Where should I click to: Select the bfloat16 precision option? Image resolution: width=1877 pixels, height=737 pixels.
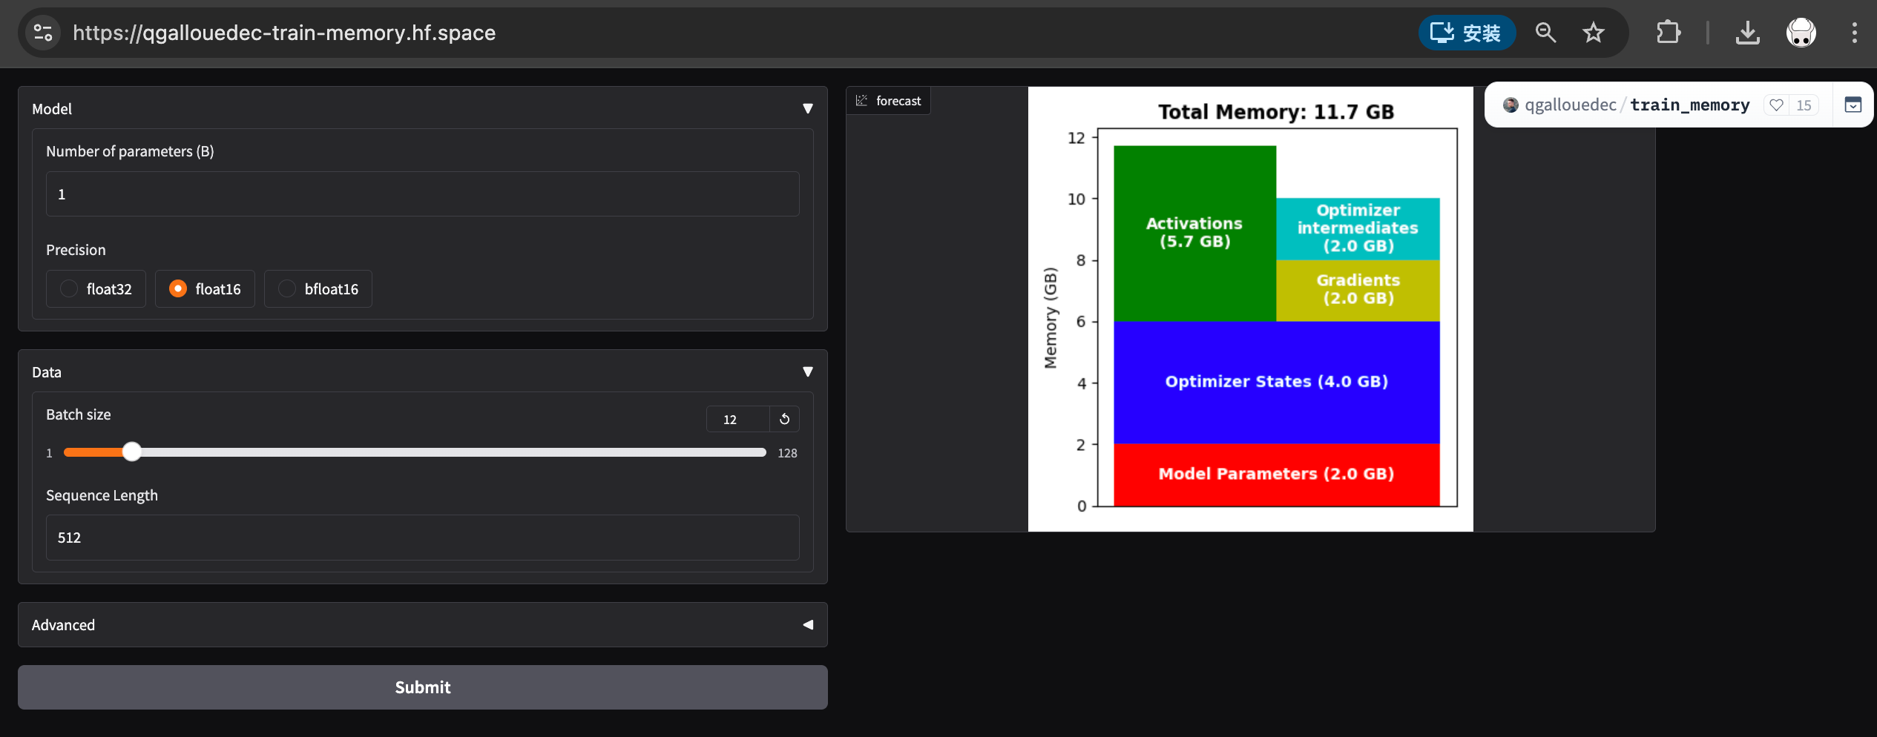pyautogui.click(x=318, y=288)
